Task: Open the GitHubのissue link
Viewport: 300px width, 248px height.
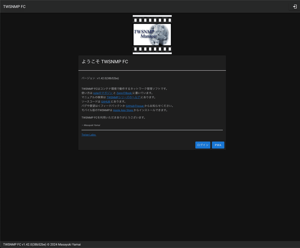Action: pos(135,106)
